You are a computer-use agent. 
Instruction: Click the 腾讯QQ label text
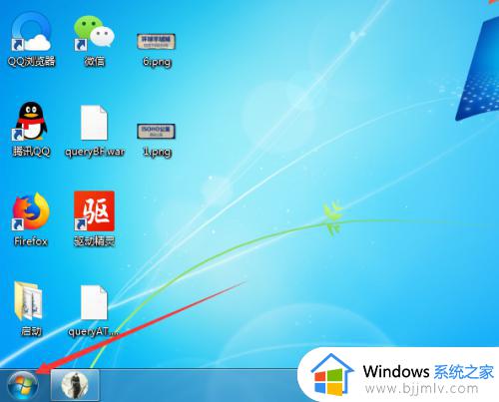click(x=31, y=152)
